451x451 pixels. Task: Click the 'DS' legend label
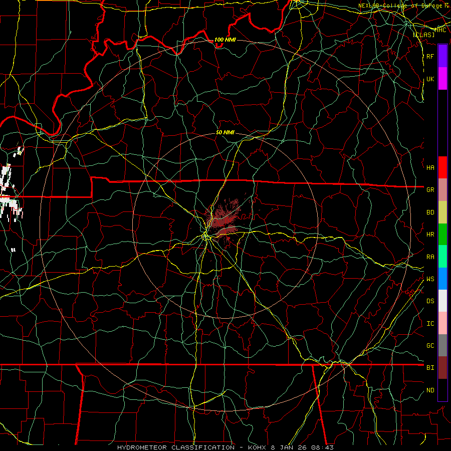pos(430,301)
